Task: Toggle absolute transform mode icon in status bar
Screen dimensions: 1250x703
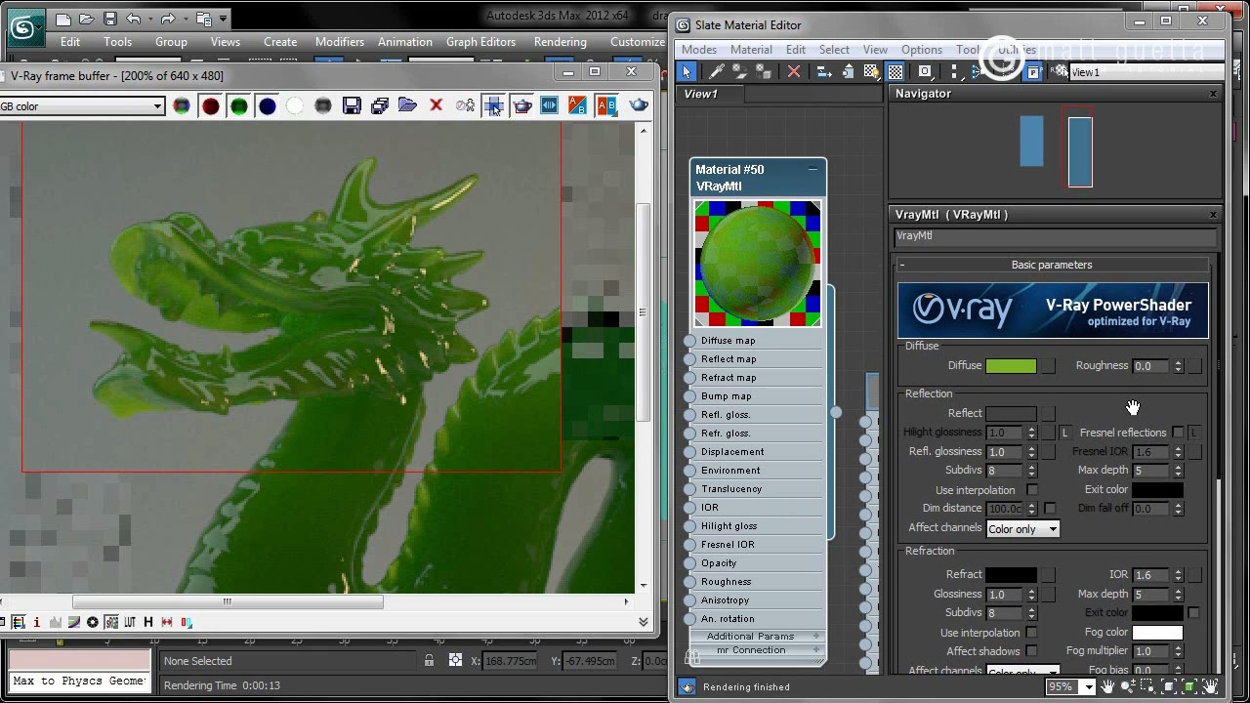Action: tap(455, 661)
